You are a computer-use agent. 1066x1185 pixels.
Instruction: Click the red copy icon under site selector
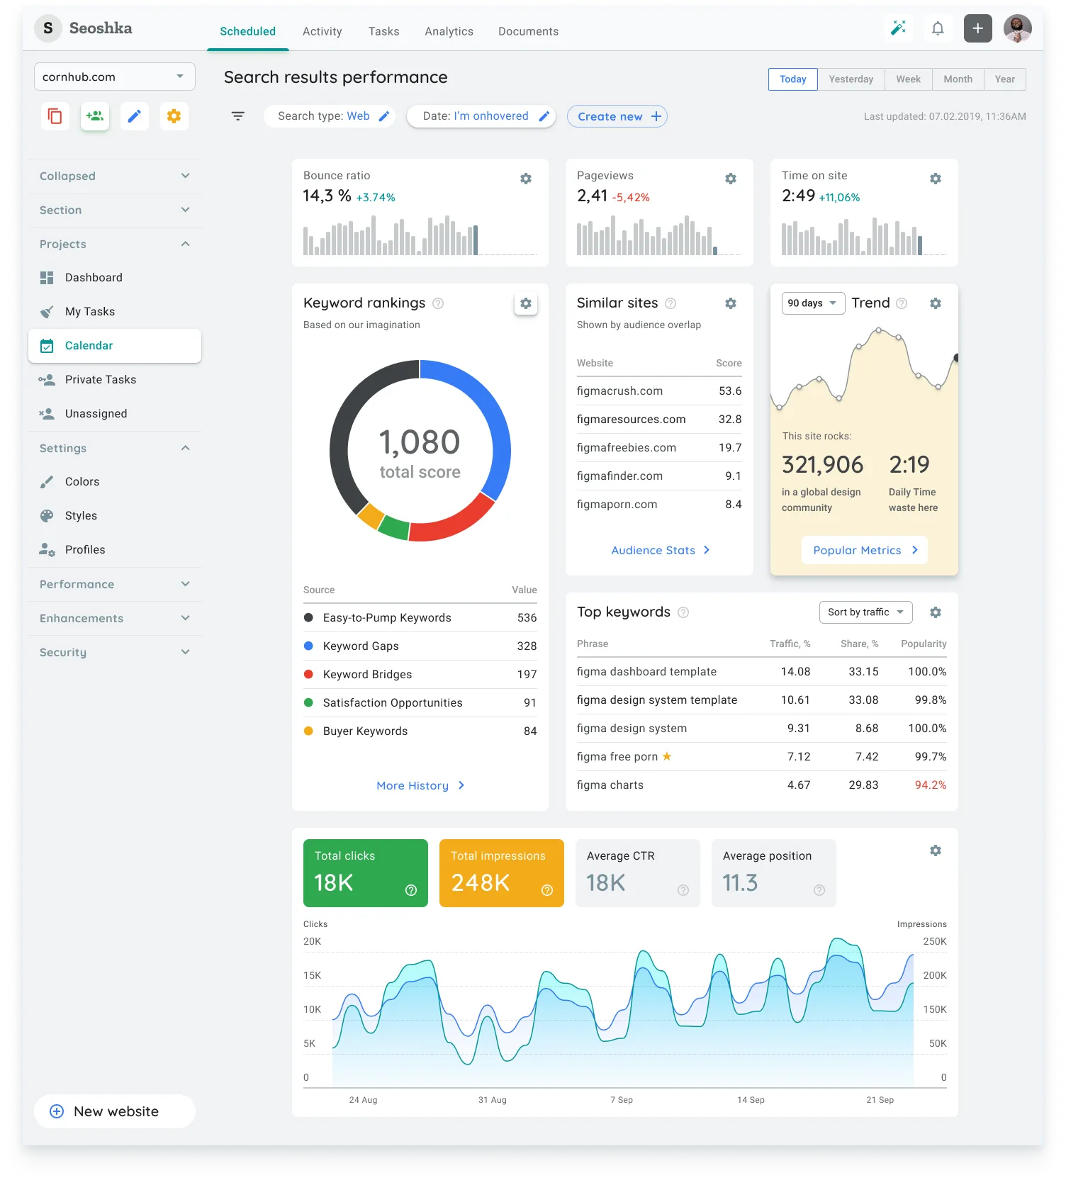(x=55, y=116)
